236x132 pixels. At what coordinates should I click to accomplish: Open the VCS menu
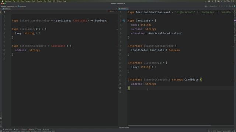[x=54, y=1]
